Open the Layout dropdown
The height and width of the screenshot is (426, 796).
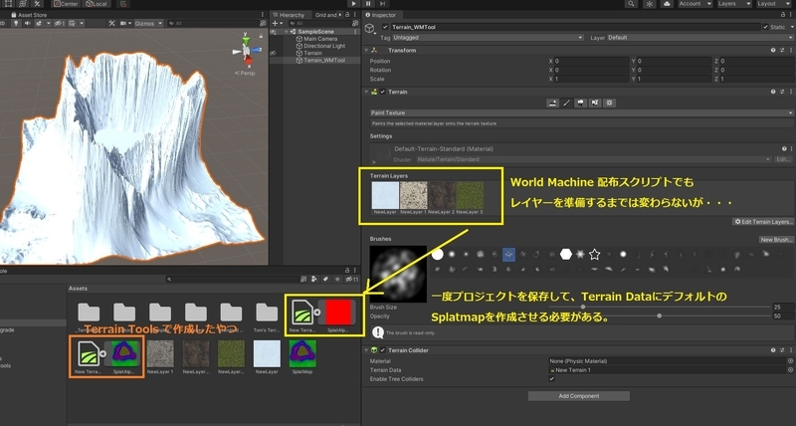pyautogui.click(x=773, y=4)
